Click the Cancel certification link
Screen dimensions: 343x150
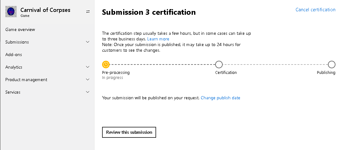pyautogui.click(x=315, y=10)
